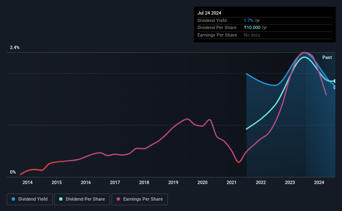Image resolution: width=342 pixels, height=211 pixels.
Task: Hide the Dividend Per Share series label
Action: (85, 199)
